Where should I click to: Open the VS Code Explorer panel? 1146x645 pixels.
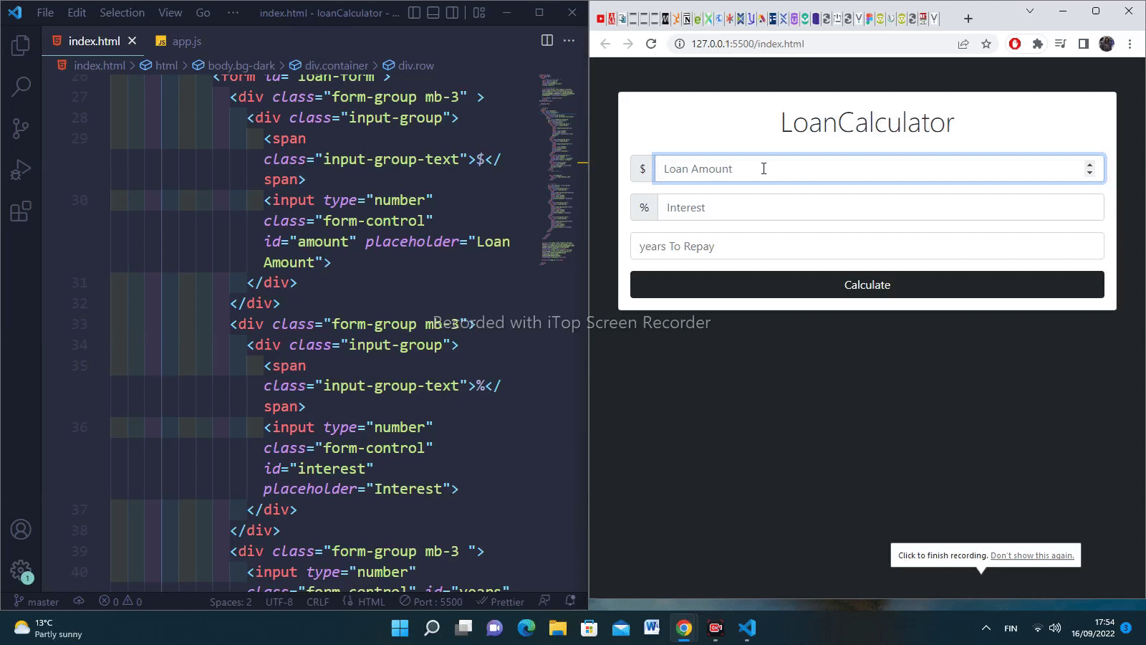pos(21,46)
